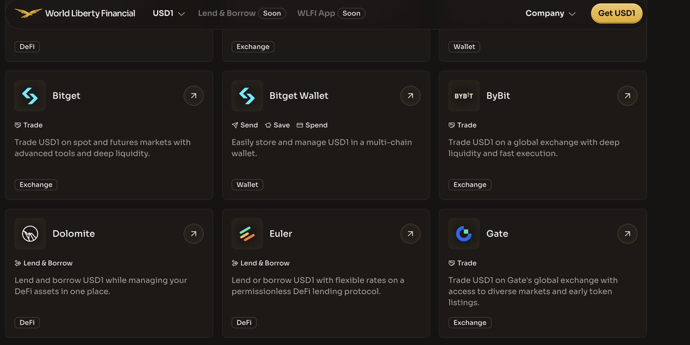Click the Exchange tag on ByBit card
Viewport: 690px width, 345px height.
click(x=470, y=185)
